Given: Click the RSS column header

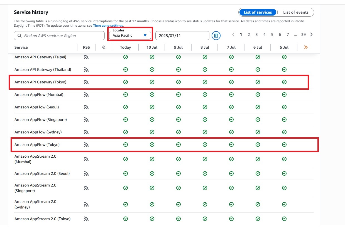Looking at the screenshot, I should point(86,47).
